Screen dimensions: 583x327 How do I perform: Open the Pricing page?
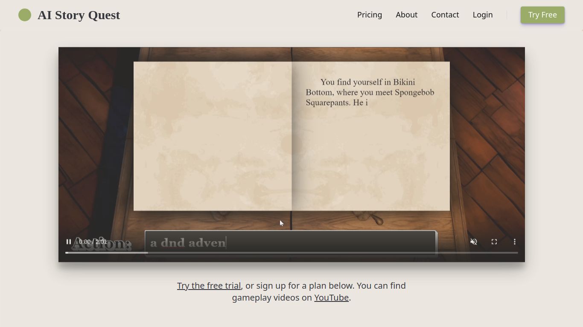pyautogui.click(x=369, y=15)
